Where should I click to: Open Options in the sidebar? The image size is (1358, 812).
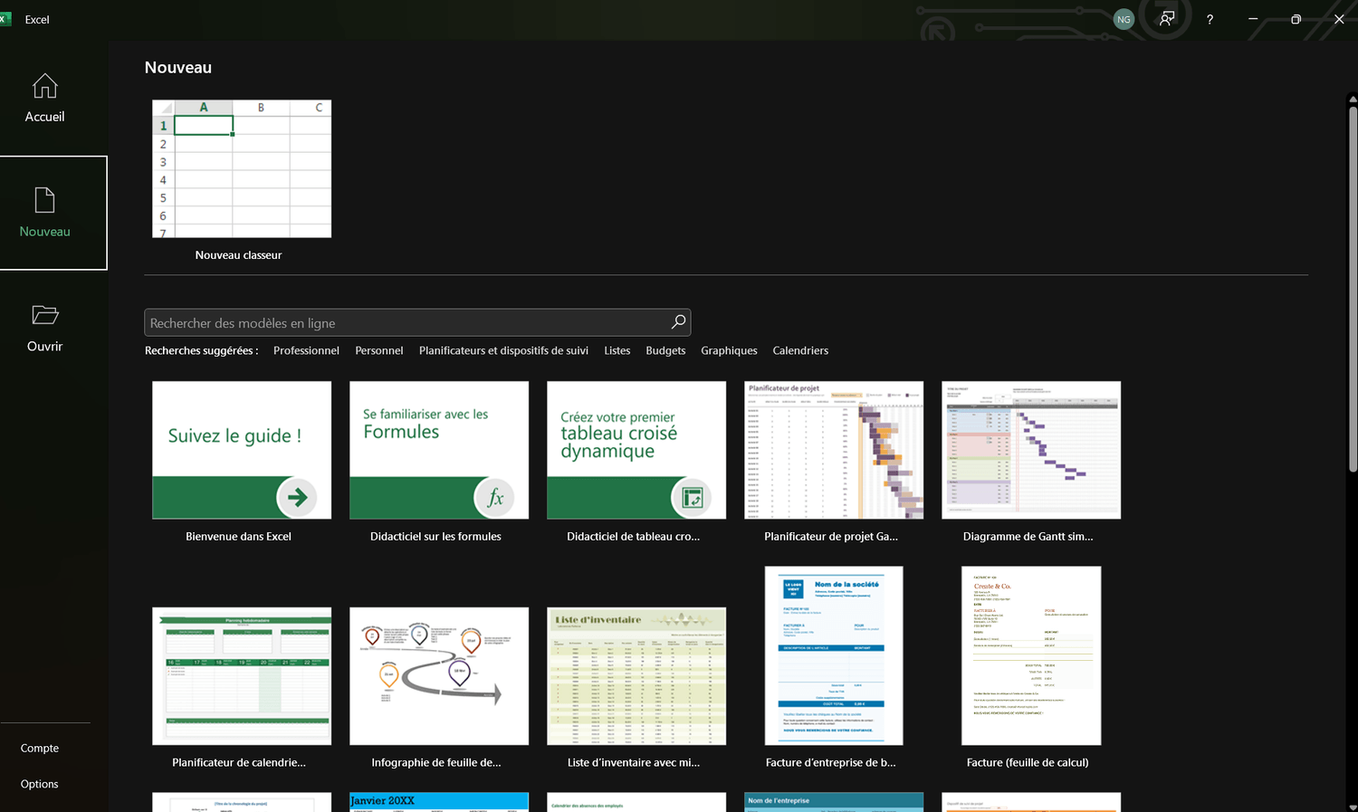(40, 784)
